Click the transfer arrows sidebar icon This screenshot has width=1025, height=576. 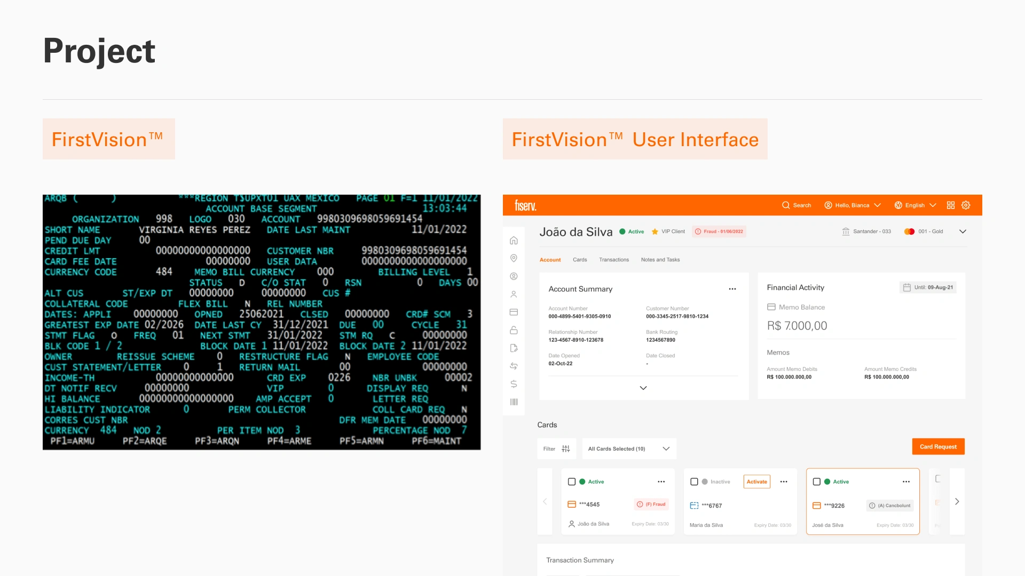[x=514, y=366]
